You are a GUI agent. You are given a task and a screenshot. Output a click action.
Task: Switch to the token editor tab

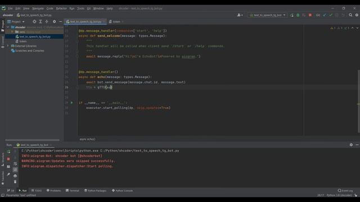coord(116,21)
